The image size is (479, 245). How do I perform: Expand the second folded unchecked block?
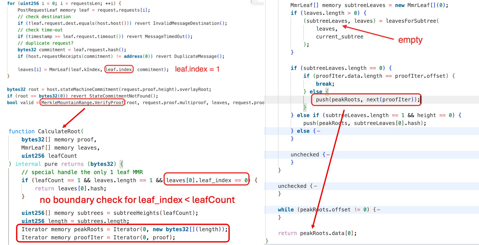point(315,186)
